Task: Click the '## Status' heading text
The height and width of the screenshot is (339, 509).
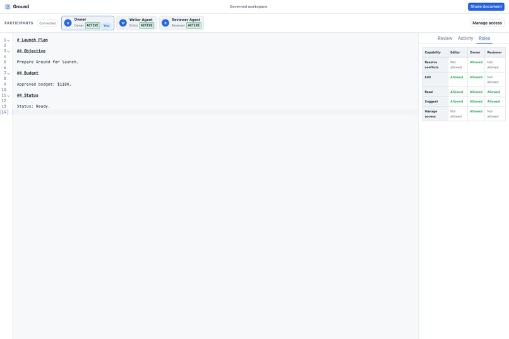Action: [28, 95]
